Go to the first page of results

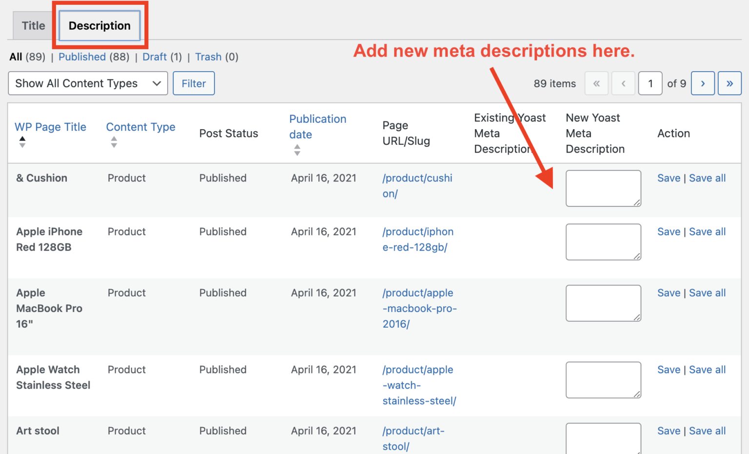[x=596, y=83]
